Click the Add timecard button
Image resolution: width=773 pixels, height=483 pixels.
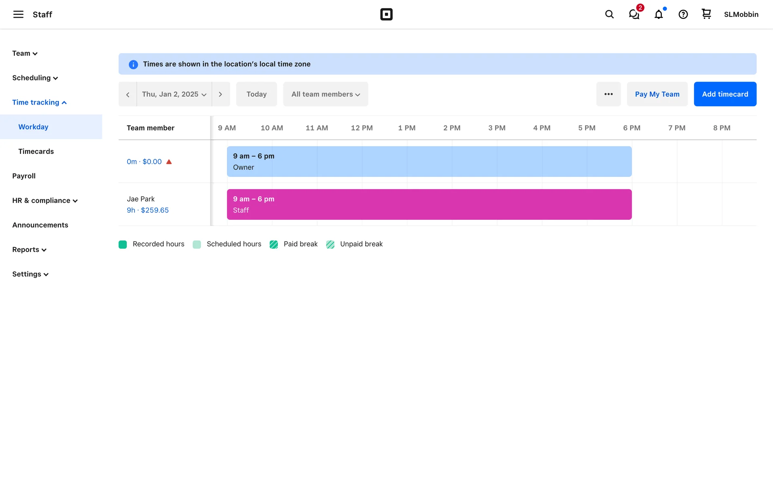[725, 94]
